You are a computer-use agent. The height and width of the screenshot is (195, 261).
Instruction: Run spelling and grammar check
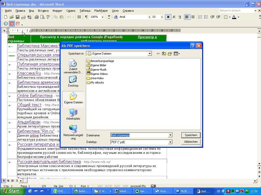[x=48, y=17]
